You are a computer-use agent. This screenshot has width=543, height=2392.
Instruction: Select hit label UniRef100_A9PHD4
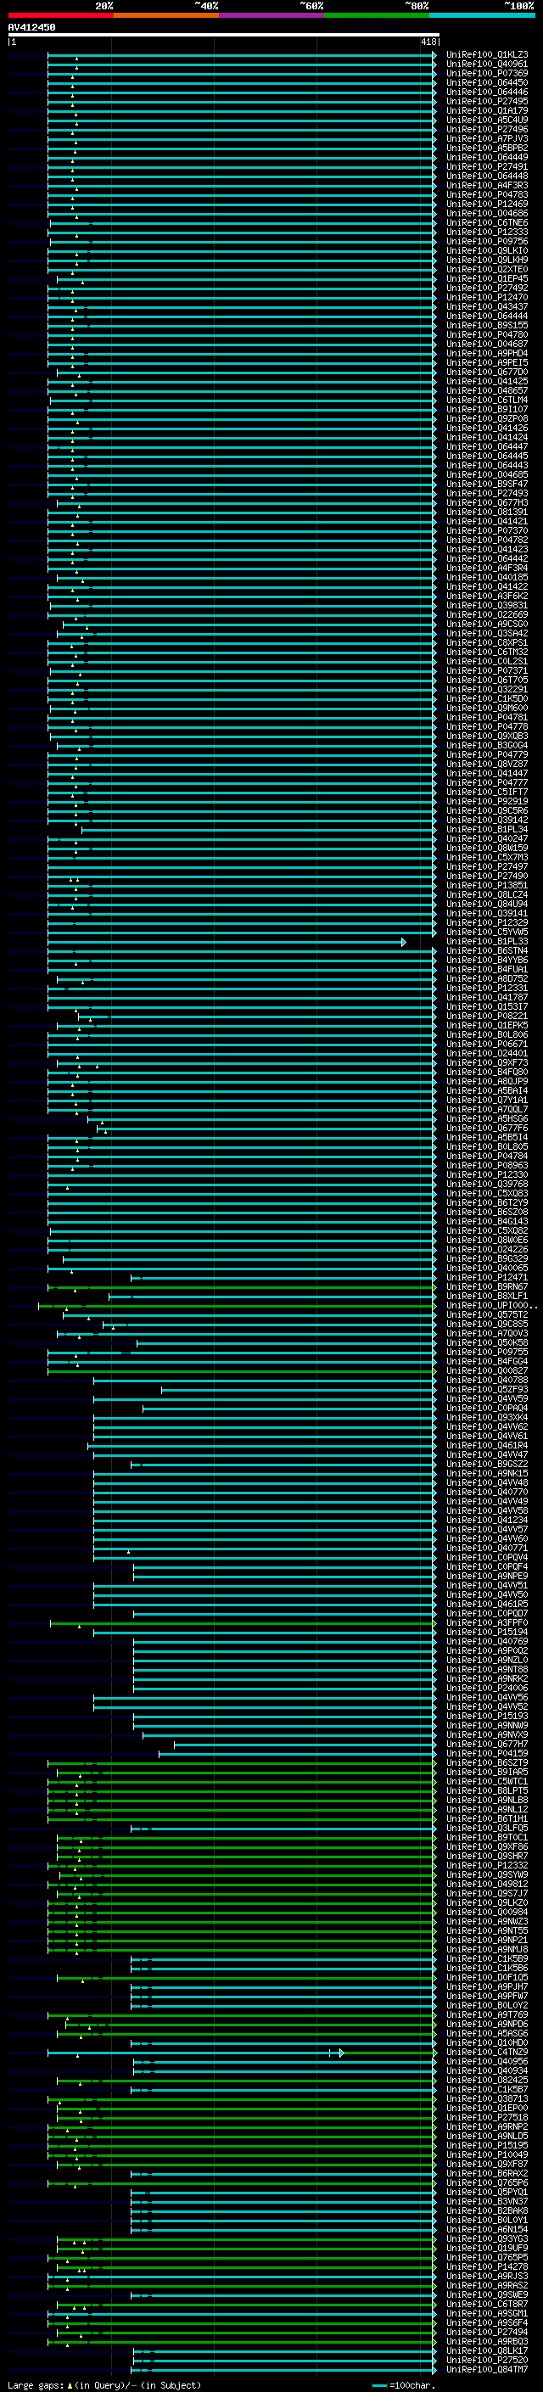[x=487, y=353]
